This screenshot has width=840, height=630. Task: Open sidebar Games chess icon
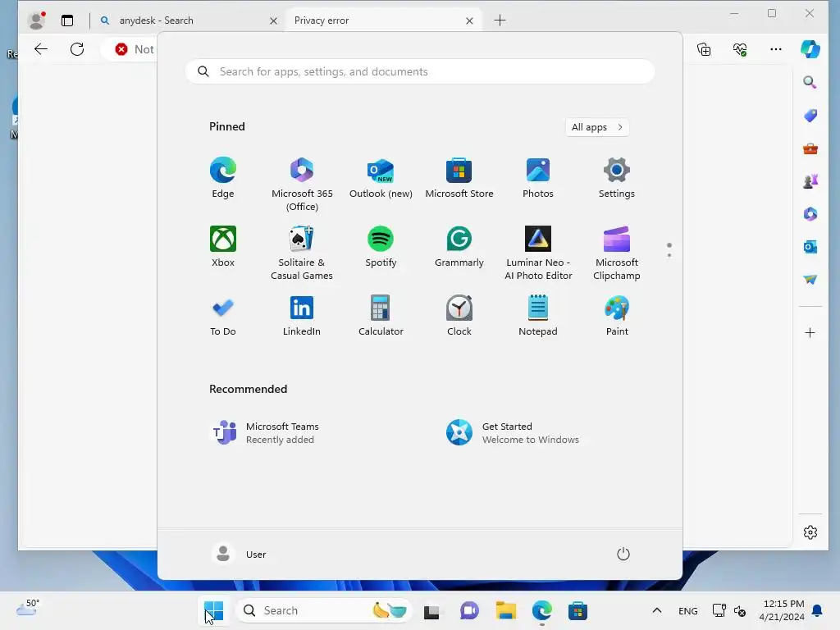coord(810,181)
